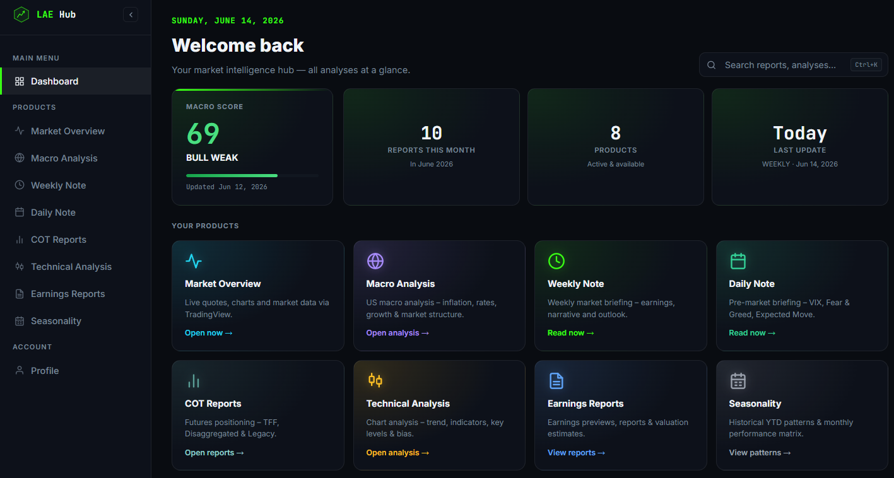Click the Updated Jun 12, 2026 text
The image size is (894, 478).
(226, 187)
